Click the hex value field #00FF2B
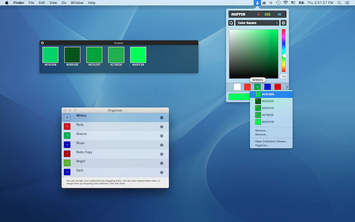The image size is (355, 222). 238,14
